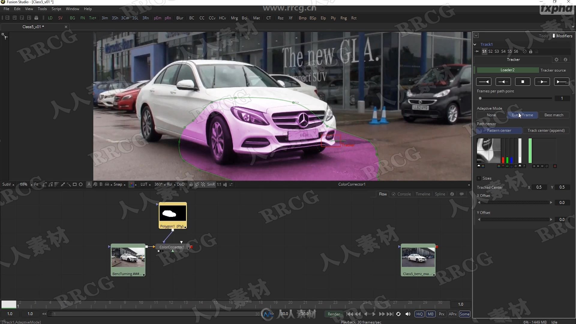The height and width of the screenshot is (324, 576).
Task: Click Fit viewer button
Action: coord(36,184)
